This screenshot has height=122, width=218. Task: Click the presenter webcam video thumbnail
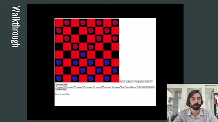pos(193,103)
